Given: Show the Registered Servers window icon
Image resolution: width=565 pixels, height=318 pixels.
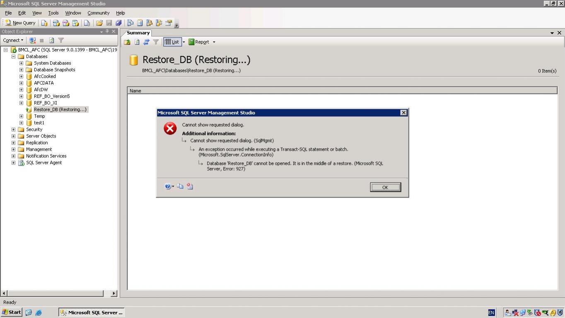Looking at the screenshot, I should click(130, 23).
